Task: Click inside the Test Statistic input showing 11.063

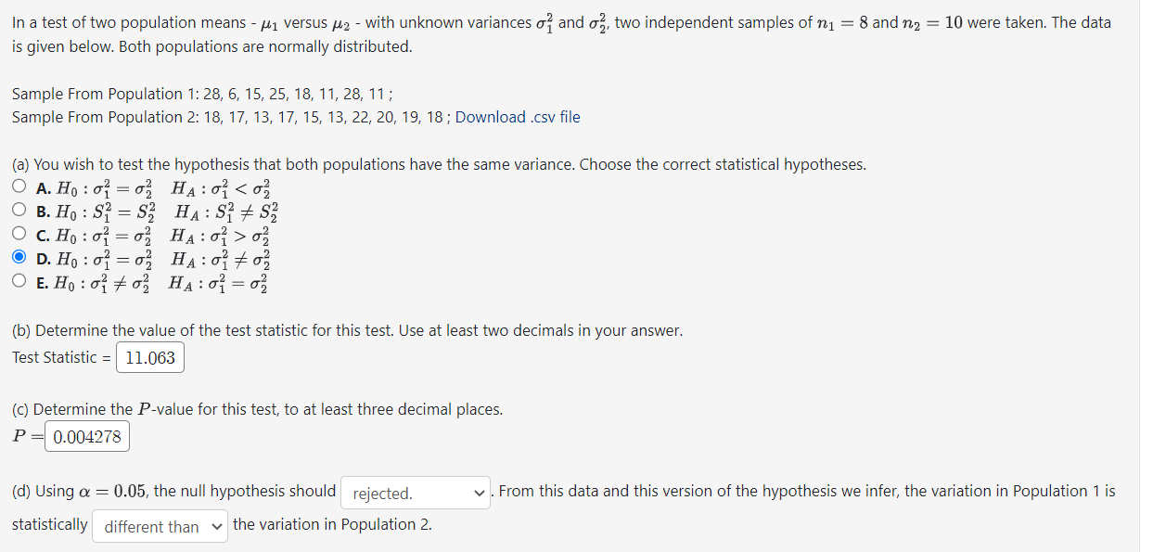Action: click(x=148, y=357)
